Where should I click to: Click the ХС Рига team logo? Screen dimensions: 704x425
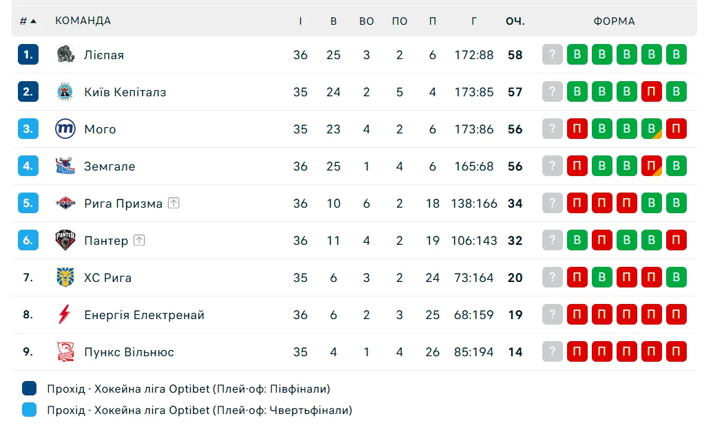(65, 277)
